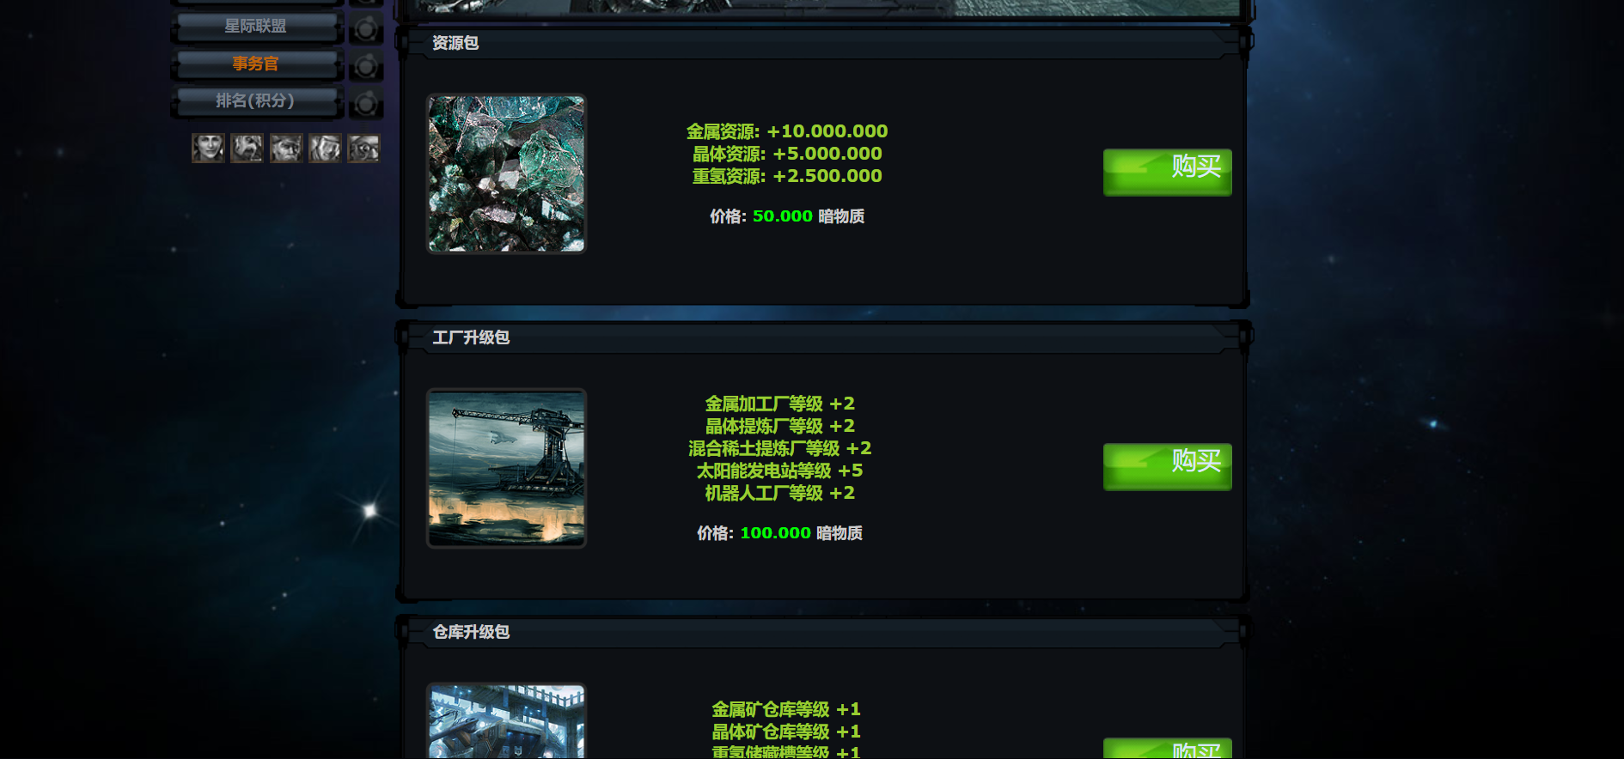The width and height of the screenshot is (1624, 759).
Task: Click the crane image of 工厂升级包
Action: pos(506,468)
